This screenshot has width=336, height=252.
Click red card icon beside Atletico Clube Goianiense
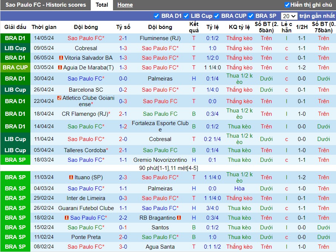[x=59, y=98]
